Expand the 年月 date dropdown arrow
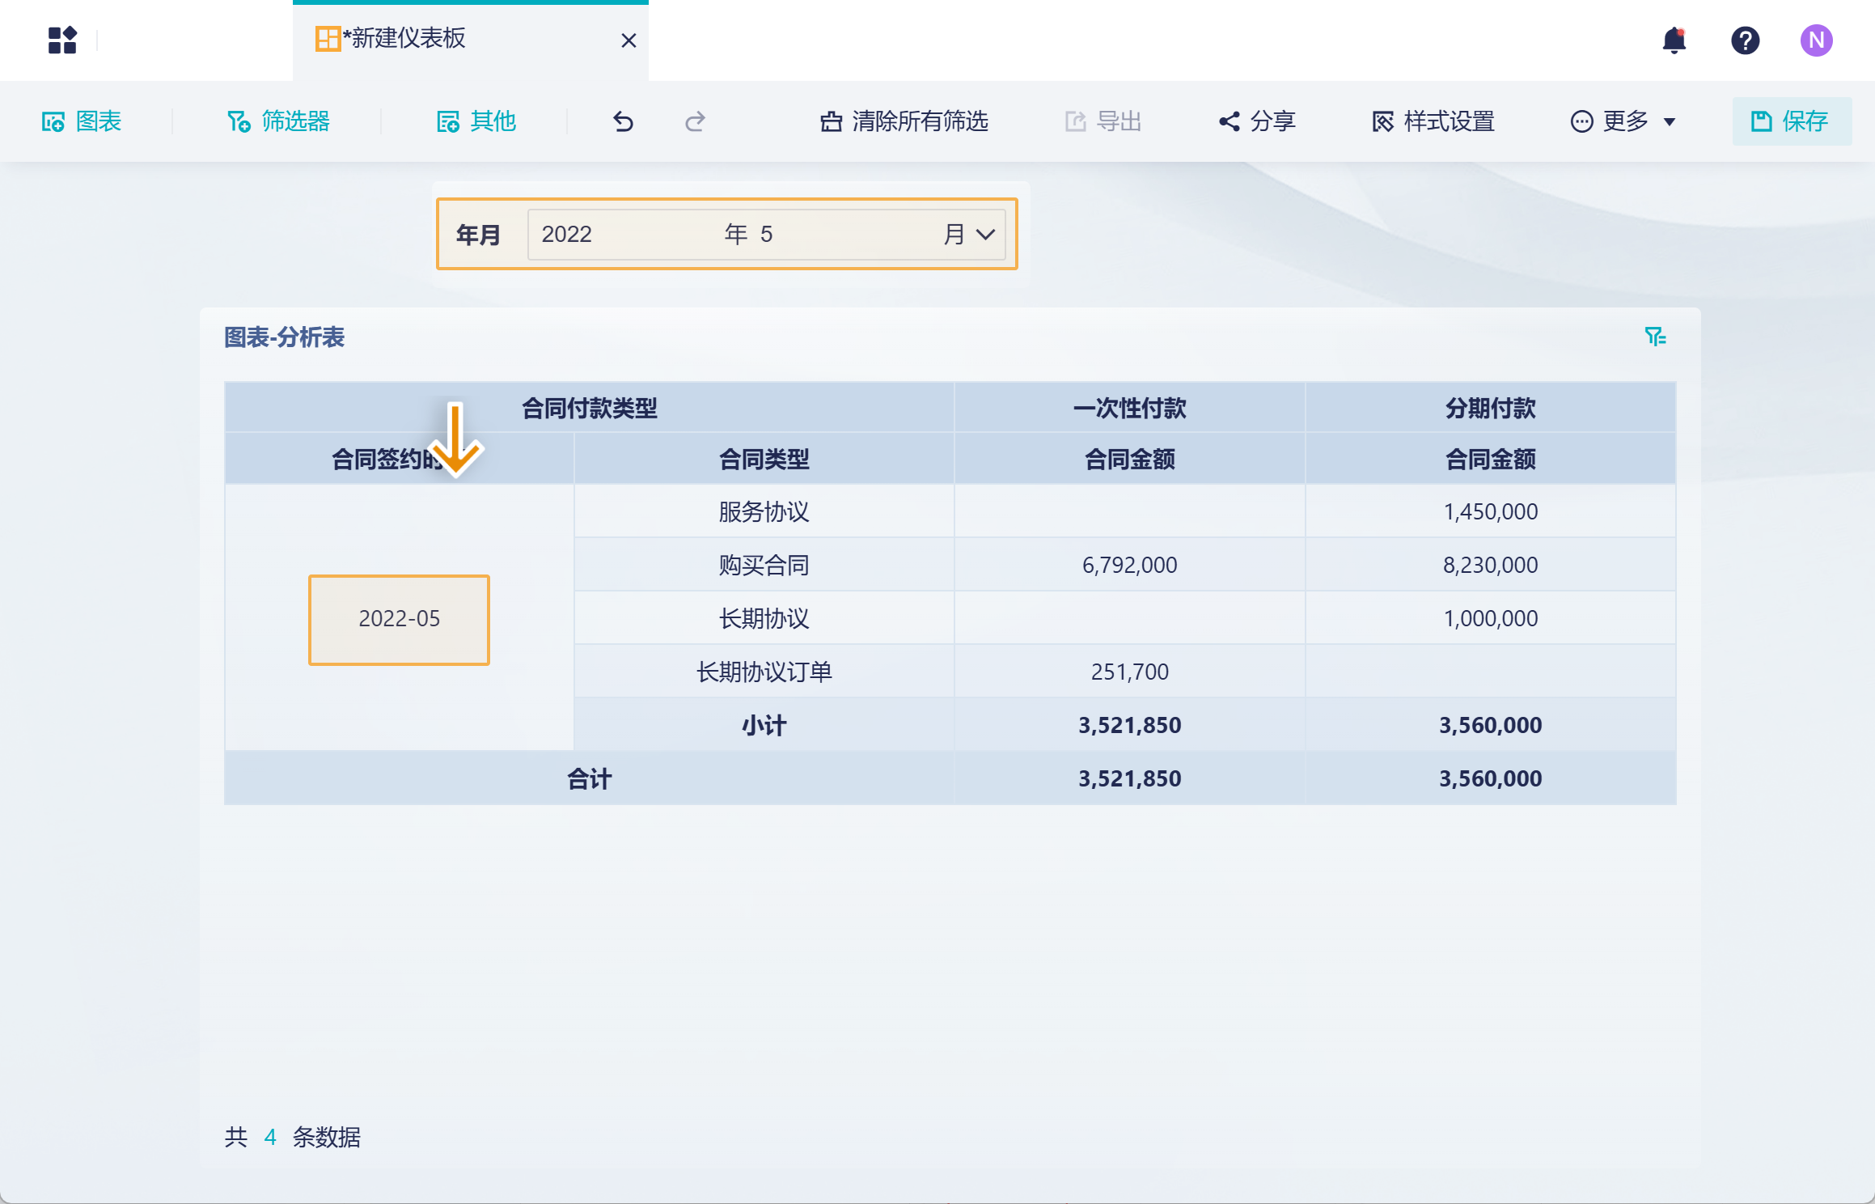The height and width of the screenshot is (1204, 1875). coord(984,235)
